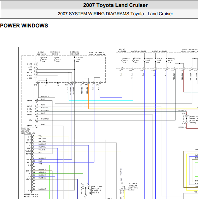
Task: Click "BODY ECU (ON LEFT KICK PANEL J/B)" caption
Action: point(28,131)
